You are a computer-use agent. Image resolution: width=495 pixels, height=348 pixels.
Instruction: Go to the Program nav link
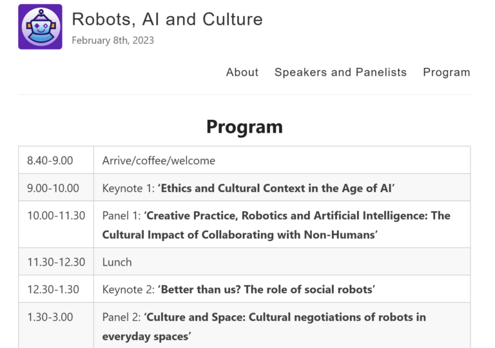pyautogui.click(x=447, y=72)
